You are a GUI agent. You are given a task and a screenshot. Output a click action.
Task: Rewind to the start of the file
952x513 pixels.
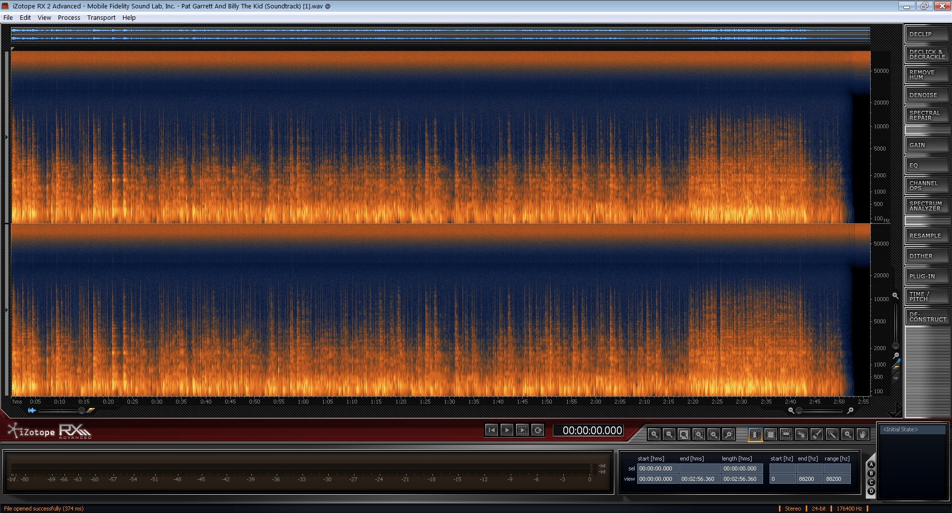point(491,430)
